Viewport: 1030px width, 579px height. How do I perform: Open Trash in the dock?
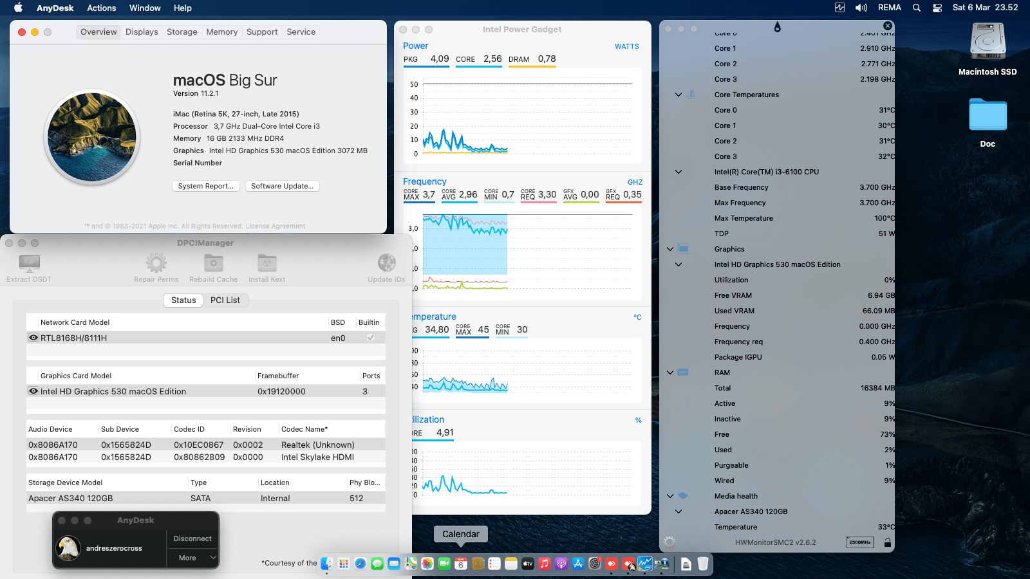(703, 564)
